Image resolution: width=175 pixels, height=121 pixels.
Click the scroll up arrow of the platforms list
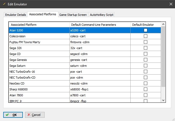click(163, 24)
